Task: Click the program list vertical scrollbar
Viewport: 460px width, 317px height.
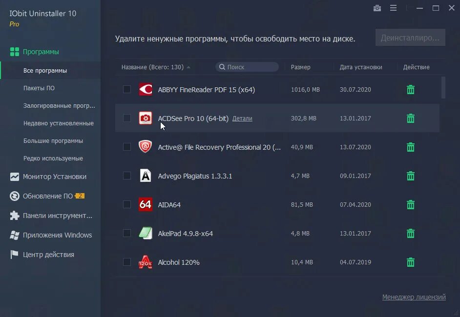Action: pos(443,88)
